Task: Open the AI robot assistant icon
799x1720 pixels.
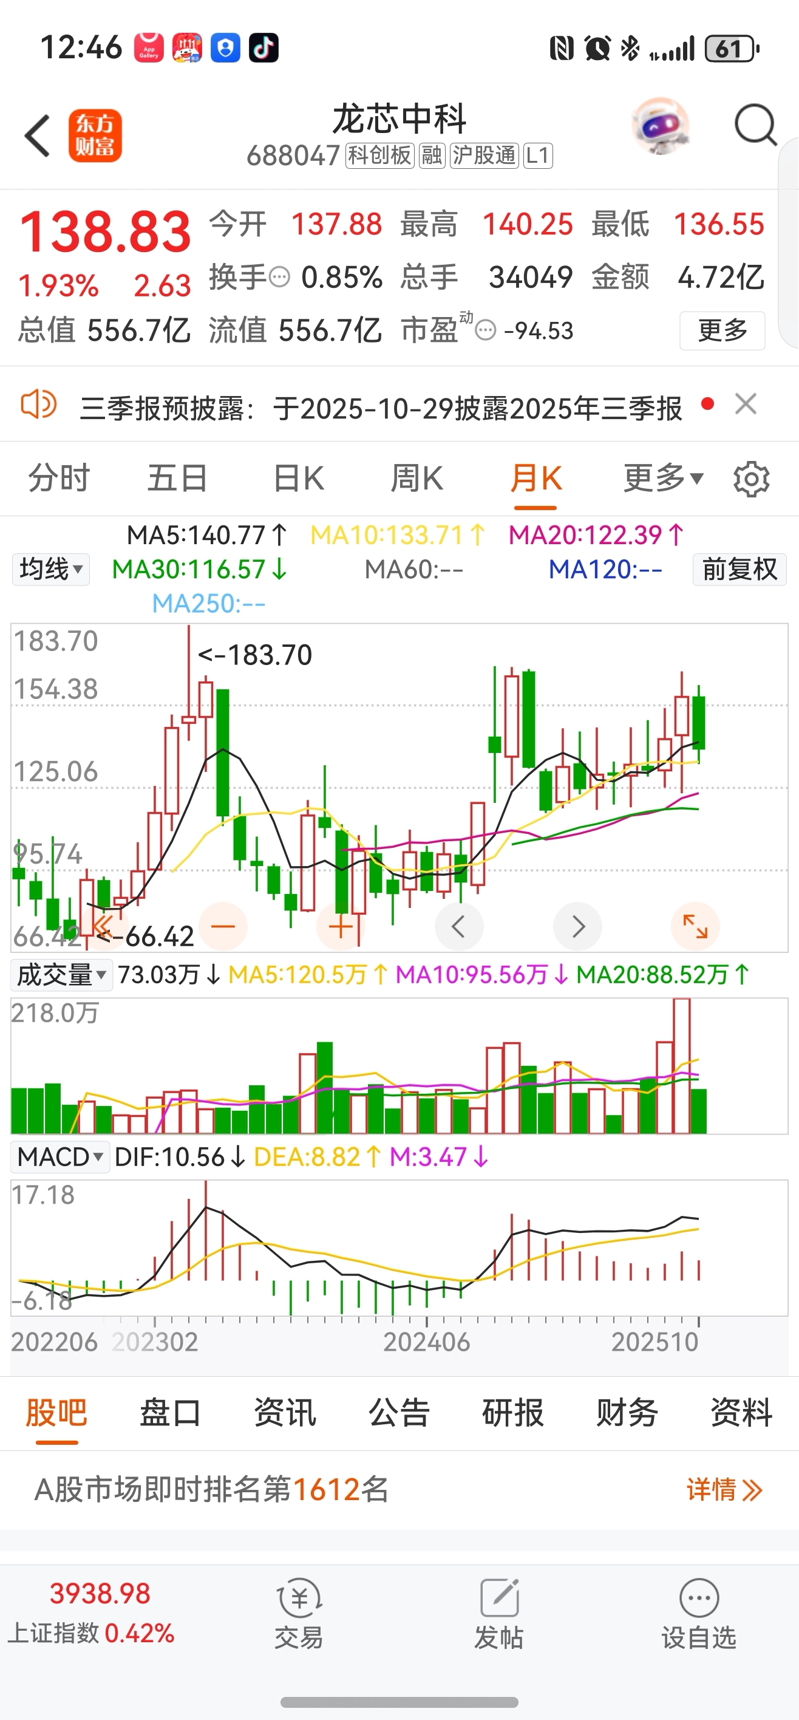Action: pyautogui.click(x=660, y=126)
